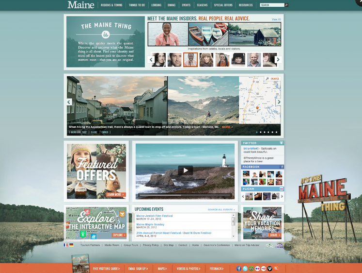This screenshot has width=362, height=273.
Task: Click the Search All Events link
Action: click(x=221, y=209)
